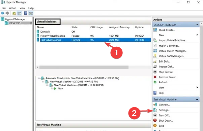Screen dimensions: 203x131
Task: Click Inspect Disk icon
Action: pyautogui.click(x=155, y=67)
